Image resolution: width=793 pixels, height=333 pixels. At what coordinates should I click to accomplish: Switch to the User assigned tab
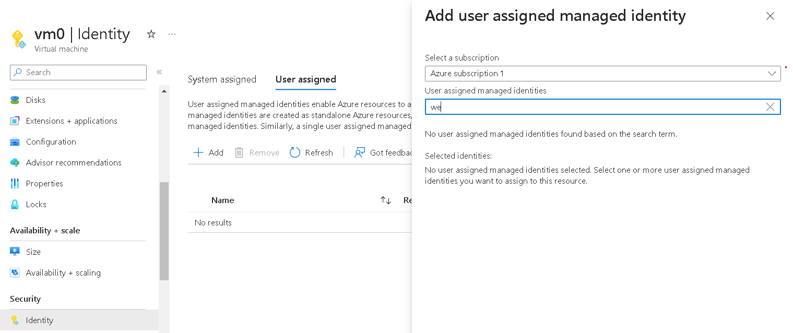point(305,79)
